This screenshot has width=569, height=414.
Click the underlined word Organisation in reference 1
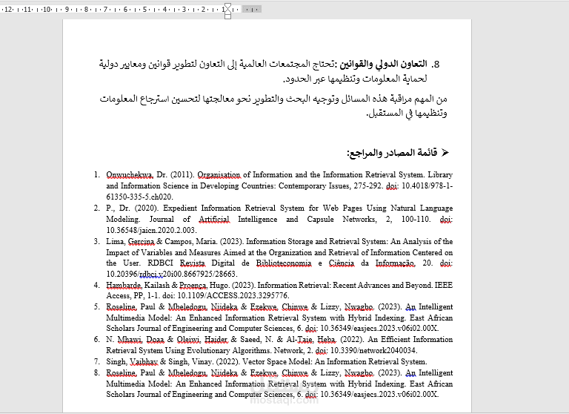(x=219, y=175)
